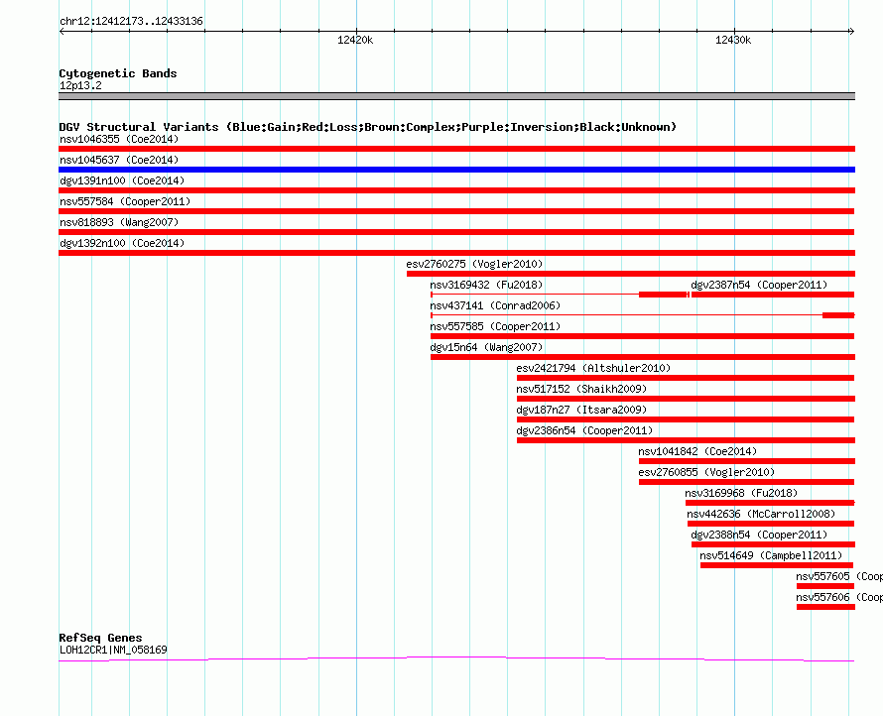
Task: Click the left arrow end of ruler
Action: 62,32
